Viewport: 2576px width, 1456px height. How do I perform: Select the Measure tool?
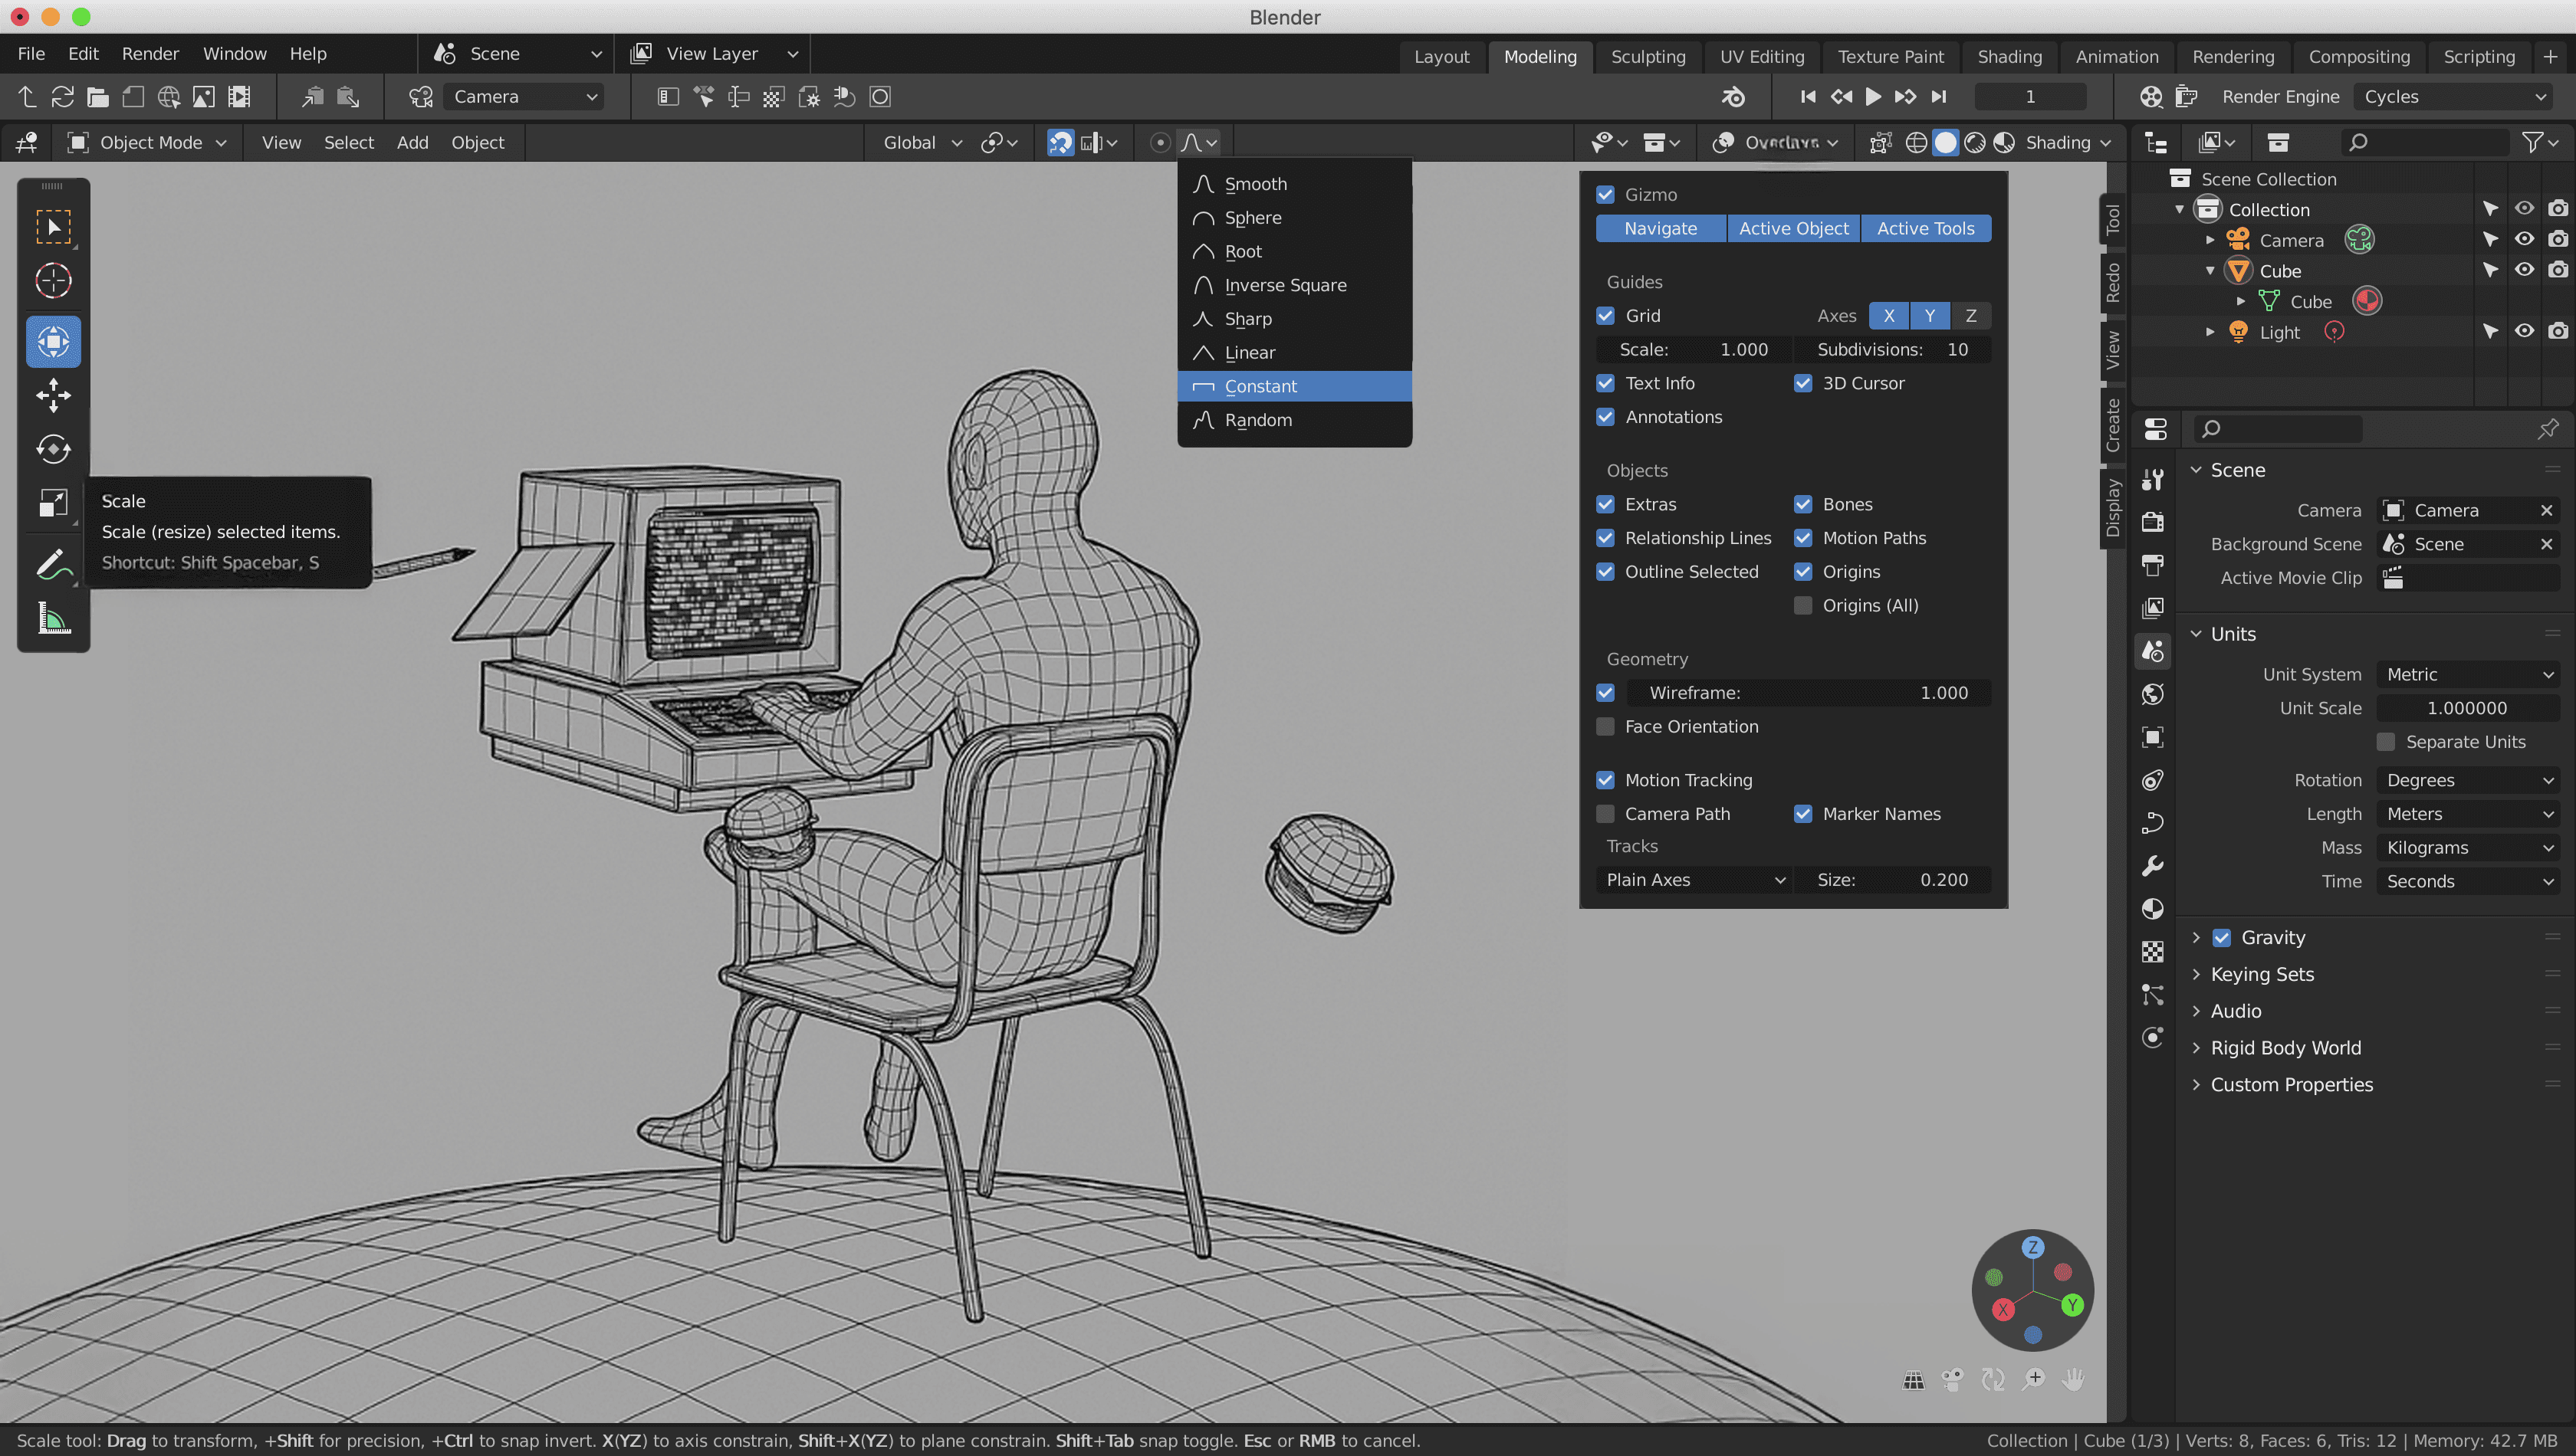click(x=53, y=619)
